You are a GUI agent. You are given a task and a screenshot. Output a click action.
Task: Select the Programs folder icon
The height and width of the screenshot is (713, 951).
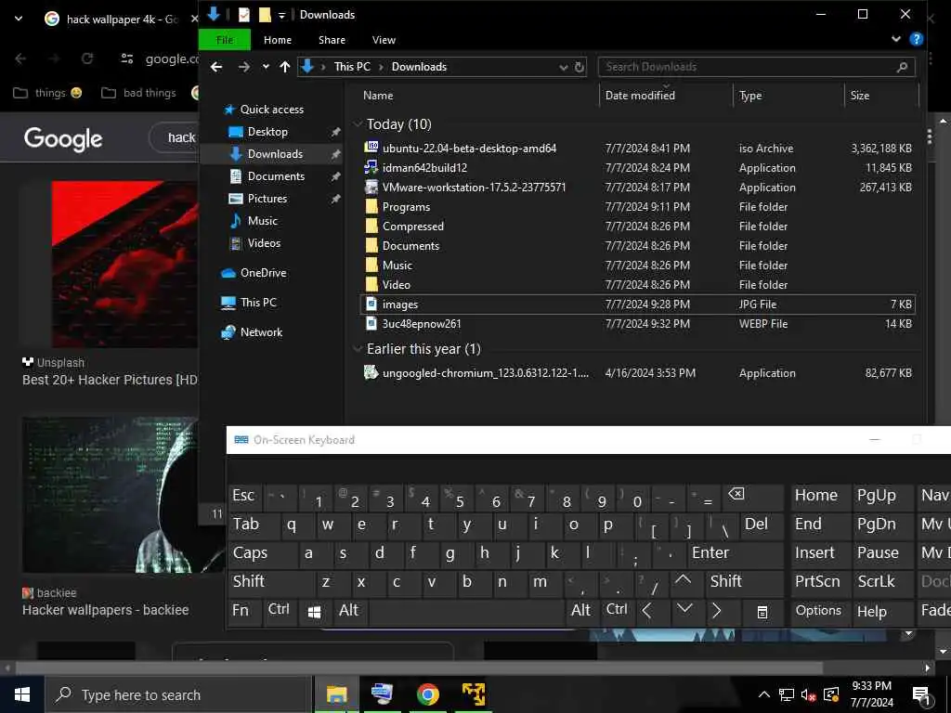pyautogui.click(x=371, y=206)
